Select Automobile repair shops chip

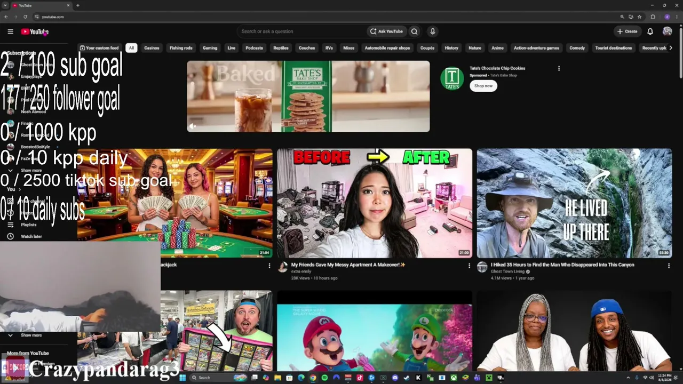pyautogui.click(x=387, y=48)
